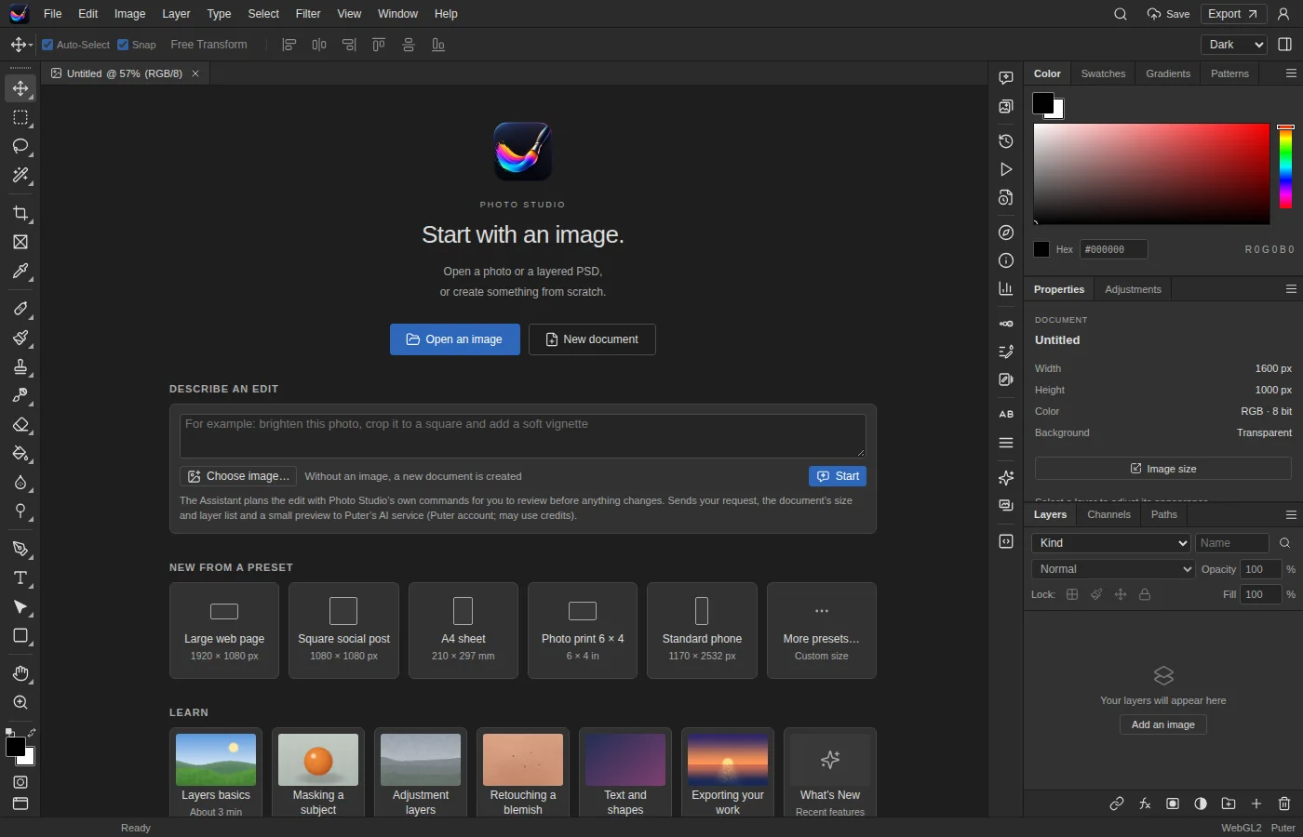Viewport: 1303px width, 837px height.
Task: Open the Properties panel options menu
Action: tap(1291, 289)
